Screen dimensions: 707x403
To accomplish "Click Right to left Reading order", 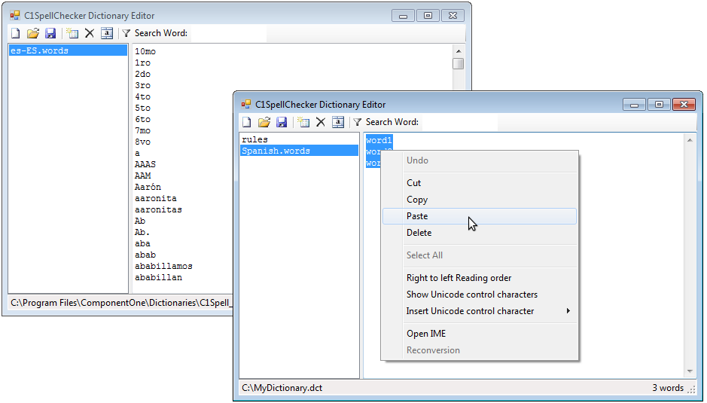I will 480,278.
